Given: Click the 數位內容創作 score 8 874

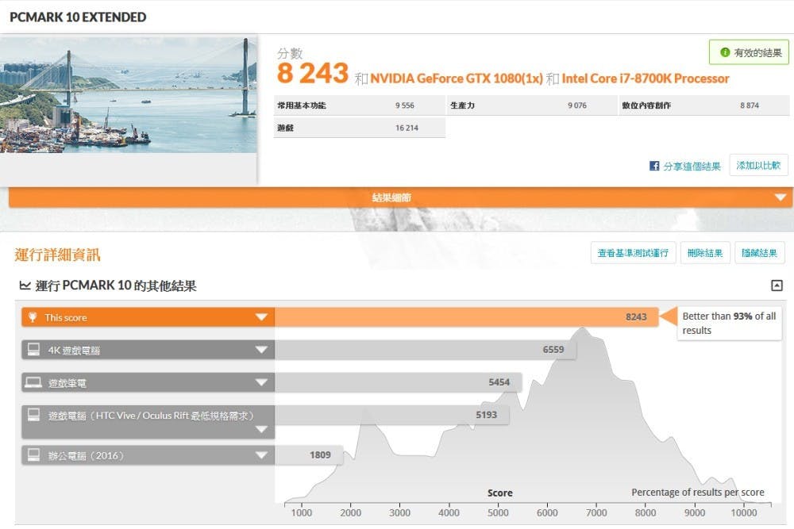Looking at the screenshot, I should pos(750,105).
